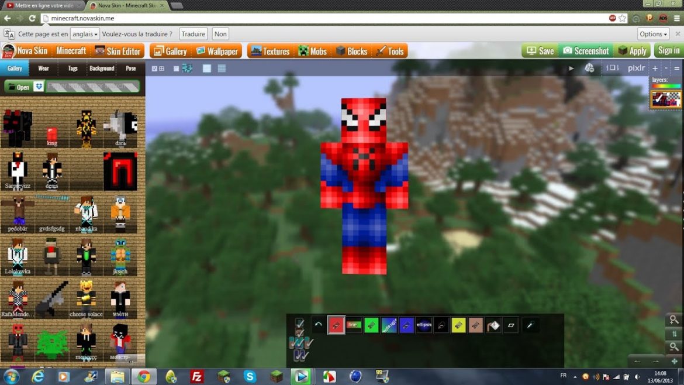Viewport: 684px width, 385px height.
Task: Click the Screenshot button
Action: (x=585, y=51)
